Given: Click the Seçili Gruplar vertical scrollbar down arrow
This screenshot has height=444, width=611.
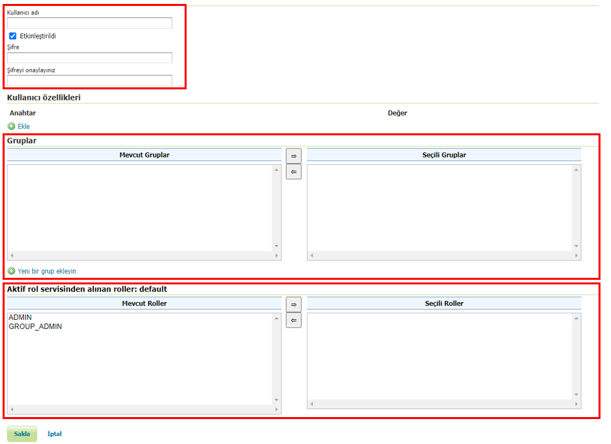Looking at the screenshot, I should [x=576, y=246].
